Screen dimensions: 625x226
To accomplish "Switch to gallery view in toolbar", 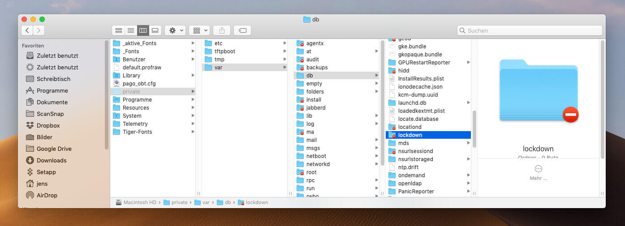I will [x=155, y=30].
